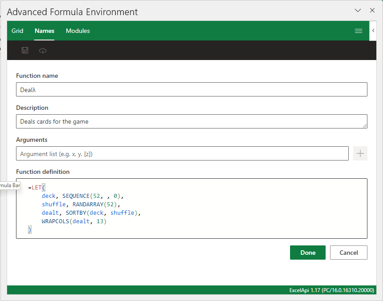This screenshot has height=301, width=383.
Task: Close the Advanced Formula Environment pane
Action: coord(372,10)
